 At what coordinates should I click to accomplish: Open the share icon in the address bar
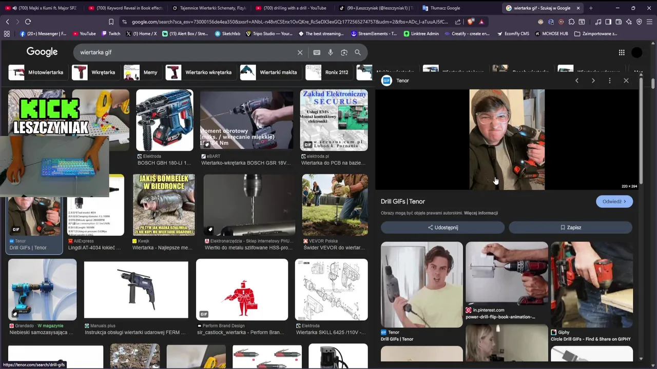click(458, 22)
